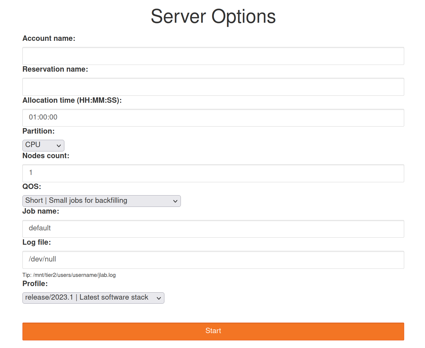Image resolution: width=425 pixels, height=348 pixels.
Task: Edit the Log file field showing /dev/null
Action: point(213,260)
